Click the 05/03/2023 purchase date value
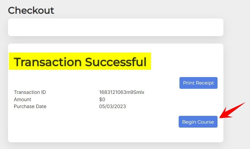The width and height of the screenshot is (250, 149). point(112,106)
